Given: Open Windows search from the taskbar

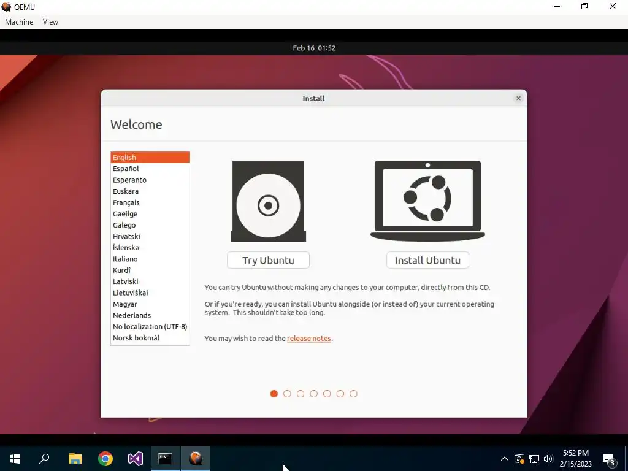Looking at the screenshot, I should click(44, 458).
